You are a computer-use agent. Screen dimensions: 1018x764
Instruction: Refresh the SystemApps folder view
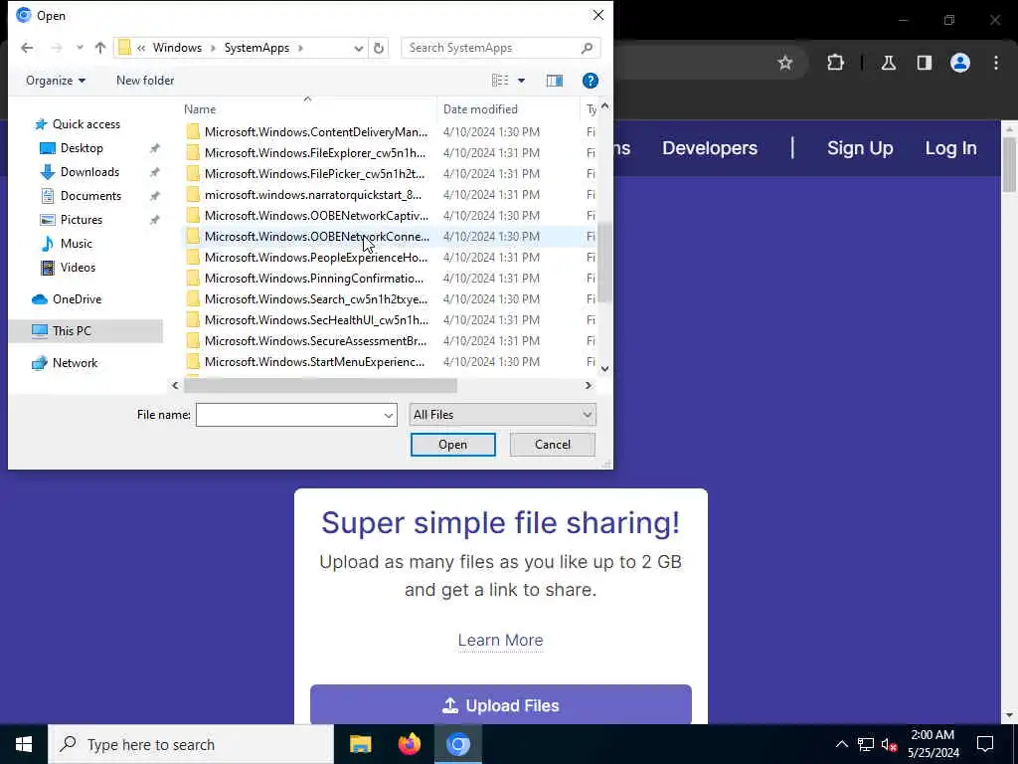[379, 48]
